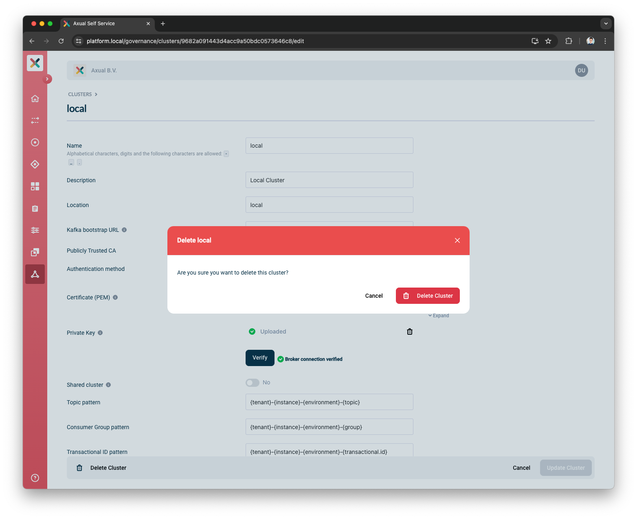Close the Delete local dialog
This screenshot has height=519, width=637.
457,240
